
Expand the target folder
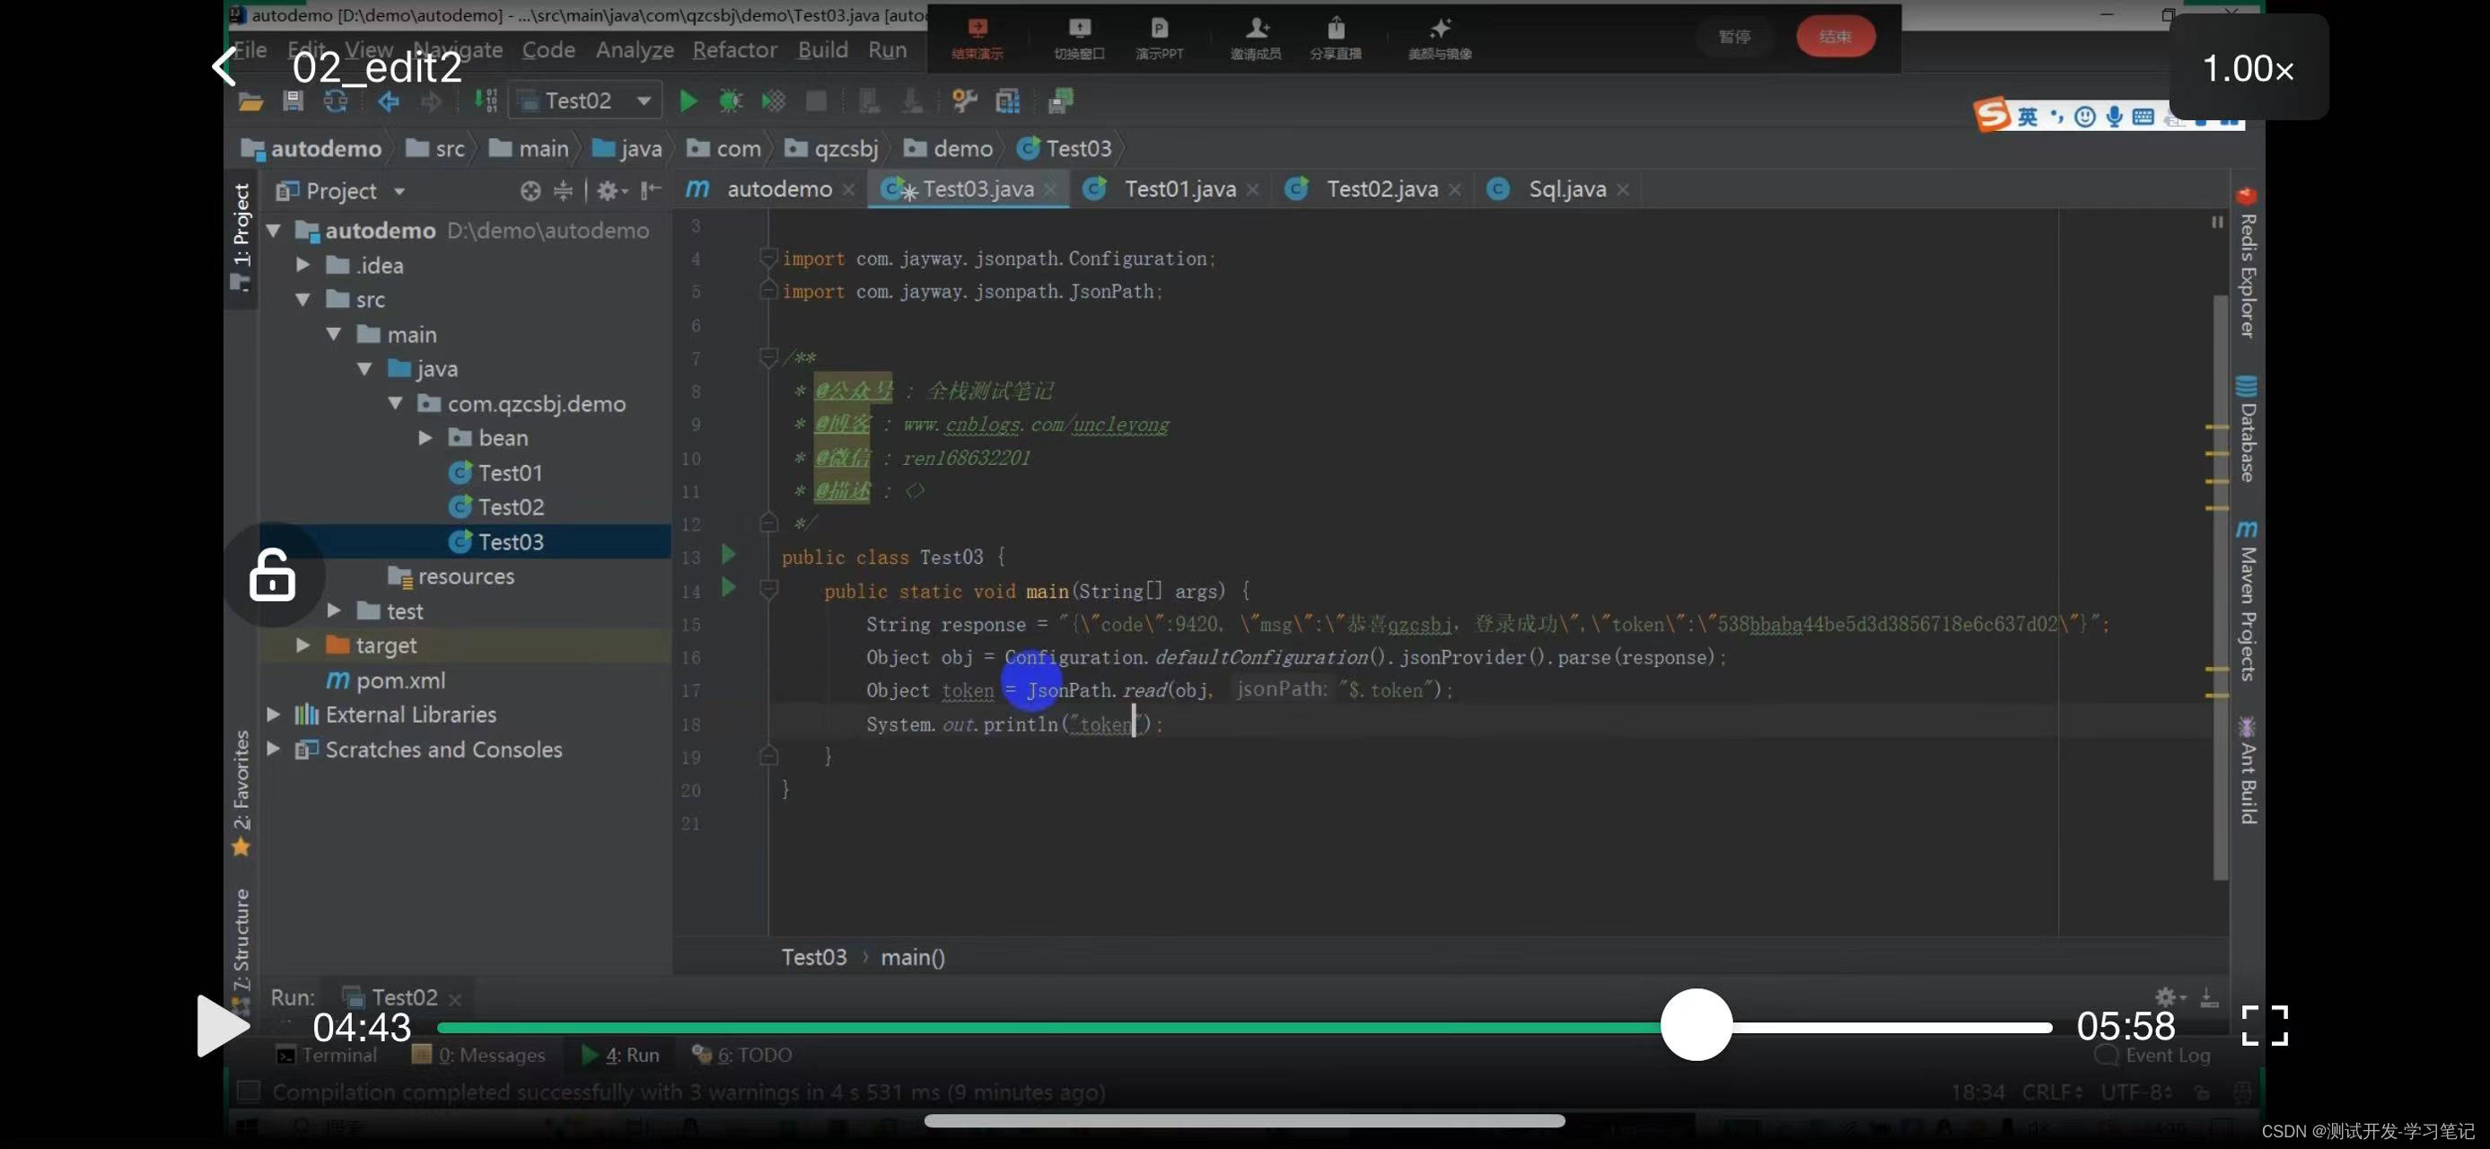tap(303, 645)
